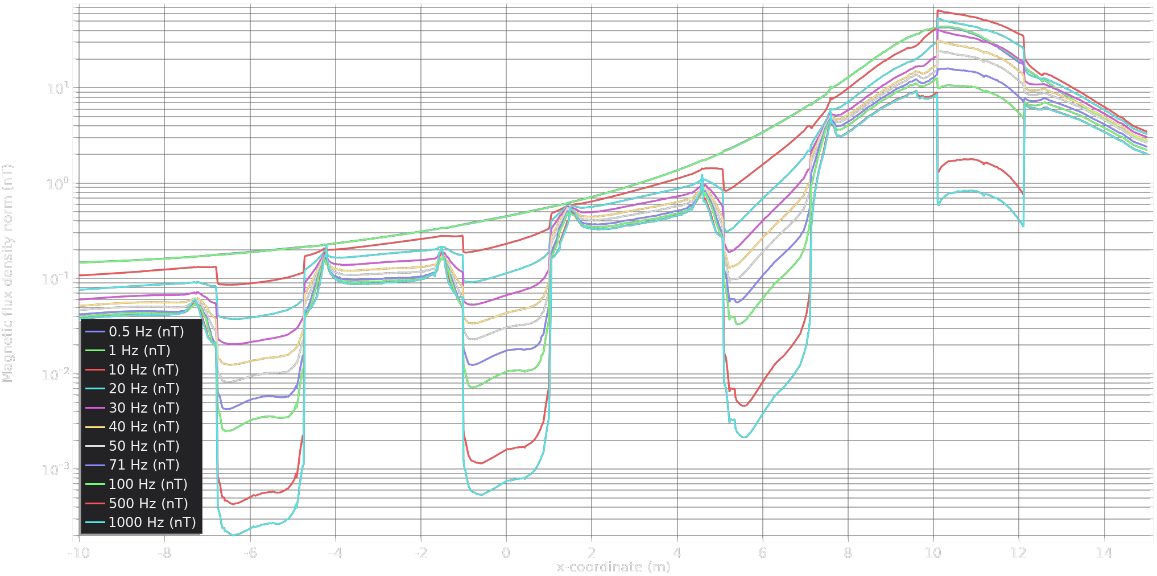1157x576 pixels.
Task: Click the x-coordinate (m) axis title
Action: tap(613, 567)
